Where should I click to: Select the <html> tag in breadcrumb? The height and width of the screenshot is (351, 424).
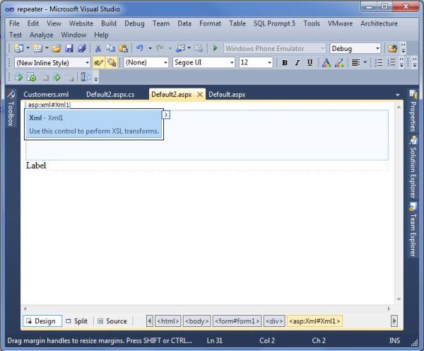(168, 321)
